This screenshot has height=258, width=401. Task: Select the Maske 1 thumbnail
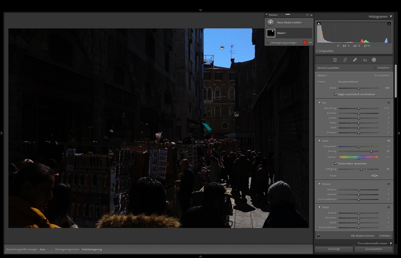point(271,33)
